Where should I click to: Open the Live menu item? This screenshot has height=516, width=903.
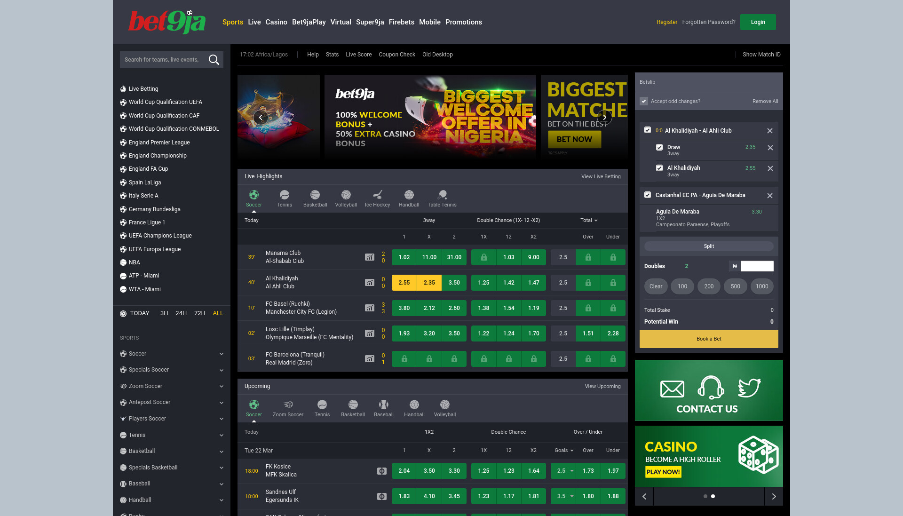(254, 22)
